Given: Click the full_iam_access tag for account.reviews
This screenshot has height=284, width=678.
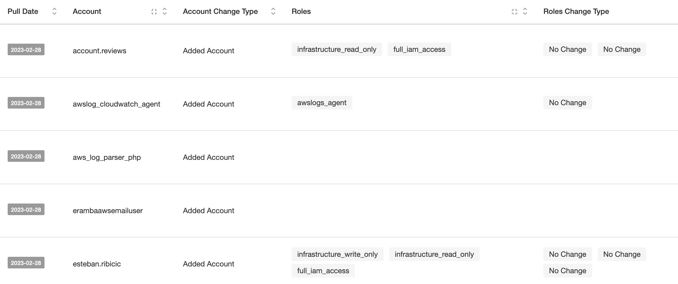Looking at the screenshot, I should point(419,49).
